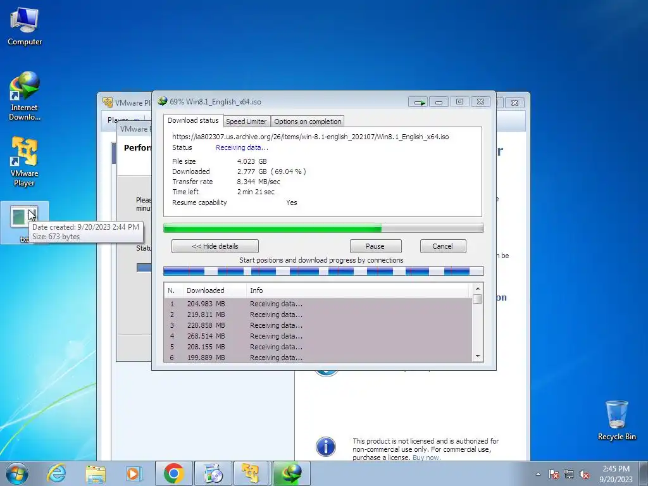This screenshot has width=648, height=486.
Task: Select the txt file on desktop
Action: pyautogui.click(x=25, y=222)
